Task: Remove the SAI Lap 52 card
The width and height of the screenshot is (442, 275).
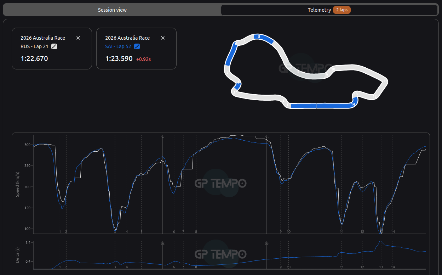Action: 163,38
